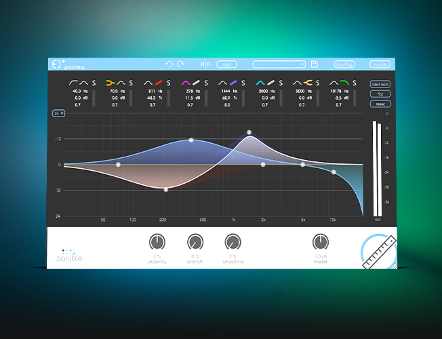The height and width of the screenshot is (339, 442).
Task: Select the 211 Hz node on EQ curve
Action: pyautogui.click(x=165, y=190)
